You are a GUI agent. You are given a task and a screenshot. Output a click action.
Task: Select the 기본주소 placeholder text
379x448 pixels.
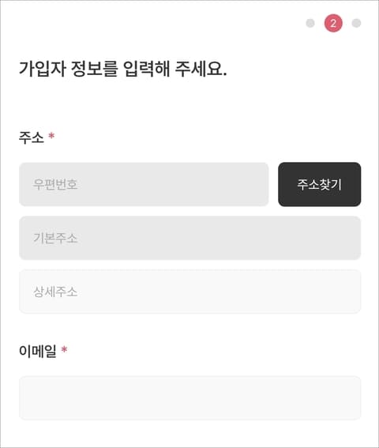tap(55, 238)
